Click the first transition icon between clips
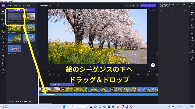The image size is (195, 109). tap(63, 89)
